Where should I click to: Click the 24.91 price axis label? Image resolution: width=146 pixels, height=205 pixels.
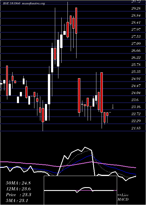(136, 79)
